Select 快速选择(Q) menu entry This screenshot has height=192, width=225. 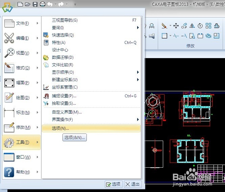point(91,35)
